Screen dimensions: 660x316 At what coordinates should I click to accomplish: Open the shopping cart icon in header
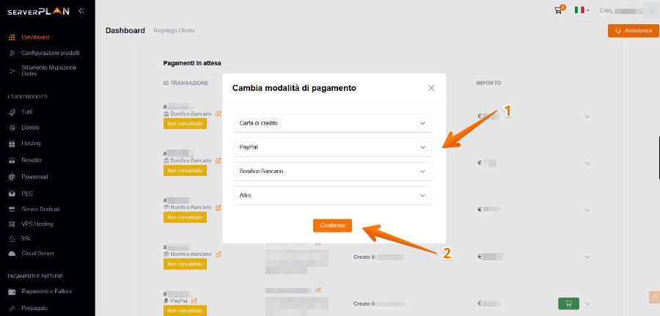(559, 10)
